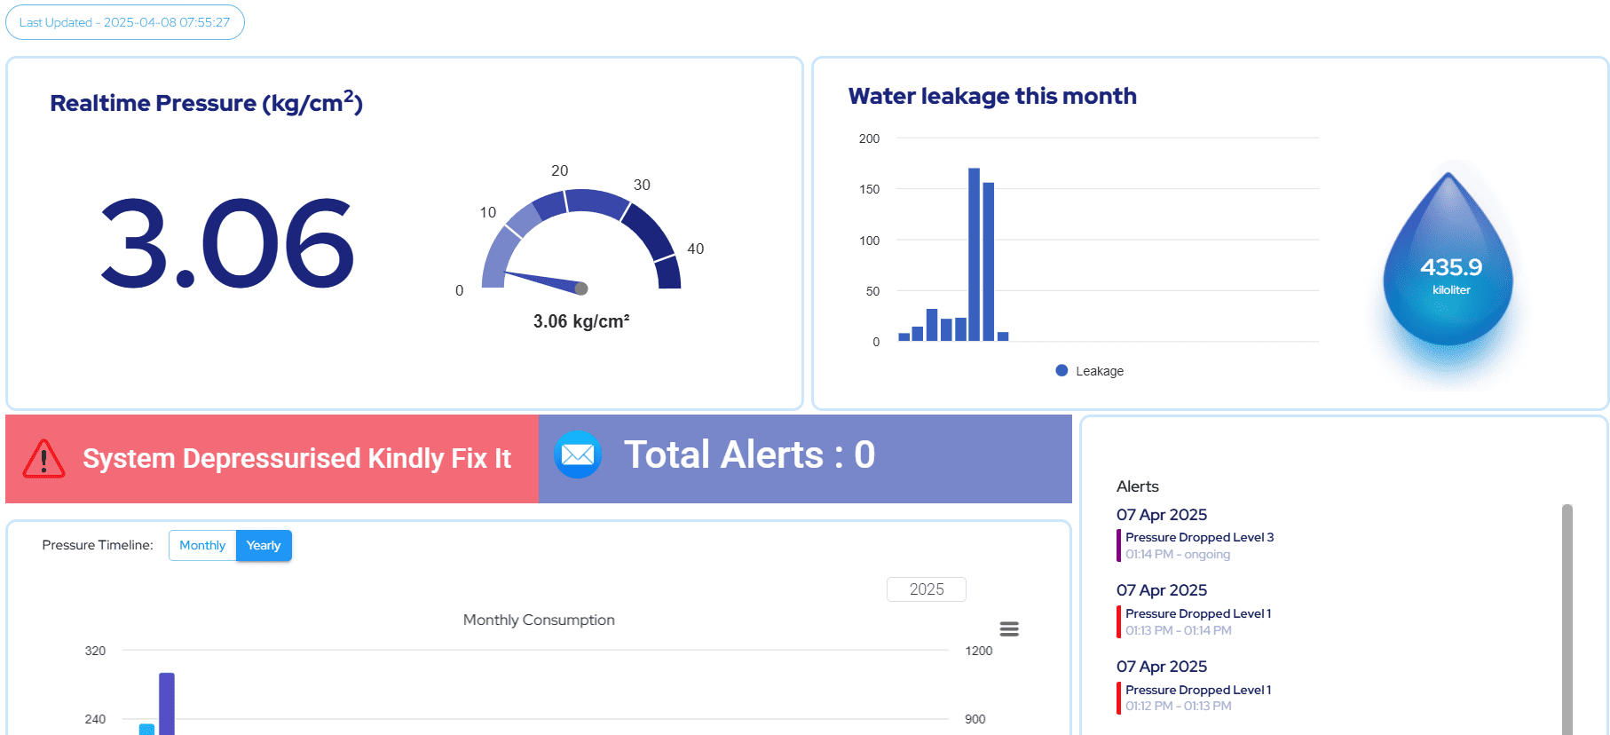Click the alerts panel scrollbar
Screen dimensions: 1610x735
(1567, 620)
